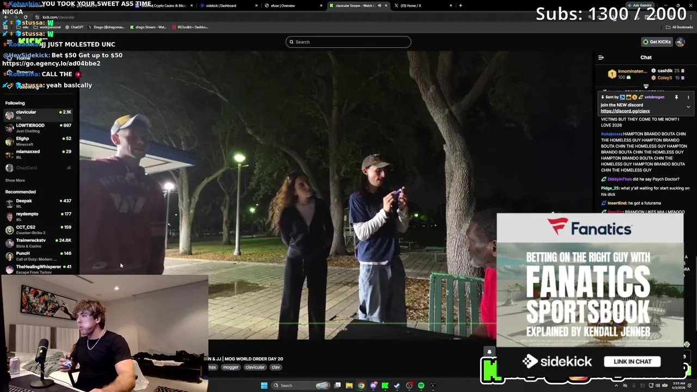The image size is (697, 392).
Task: Open miamaxxed channel in Following list
Action: pyautogui.click(x=38, y=154)
